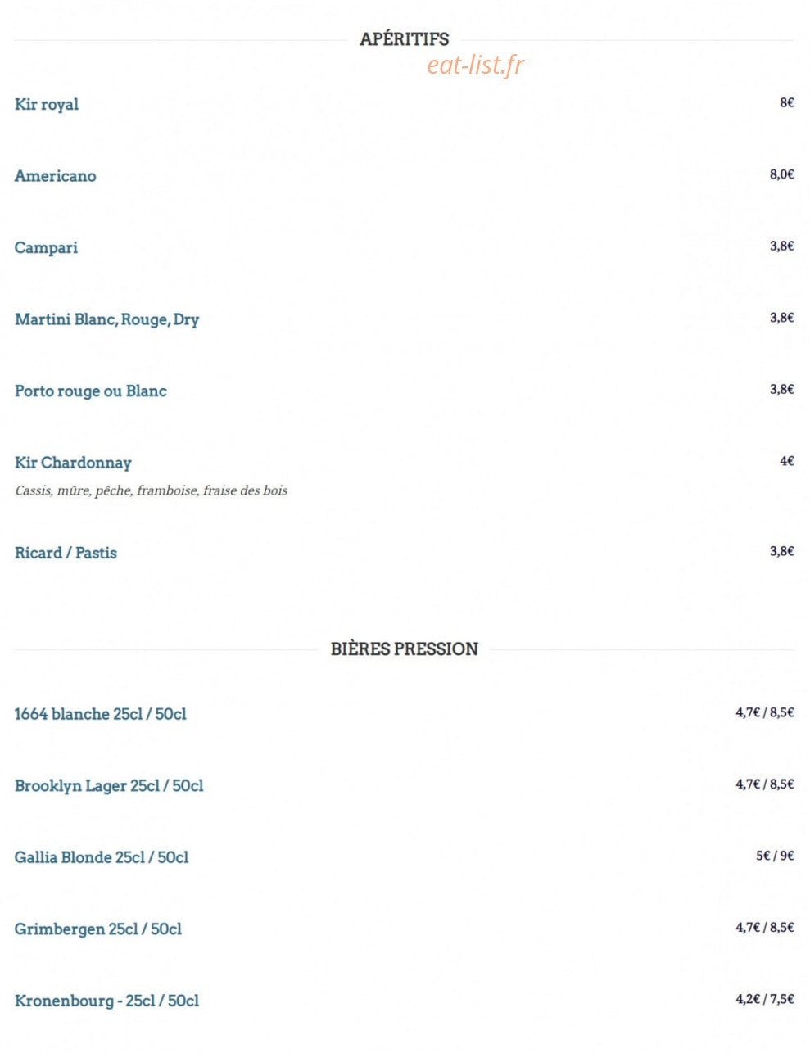
Task: Select Grimbergen 25cl / 50cl
Action: tap(98, 929)
